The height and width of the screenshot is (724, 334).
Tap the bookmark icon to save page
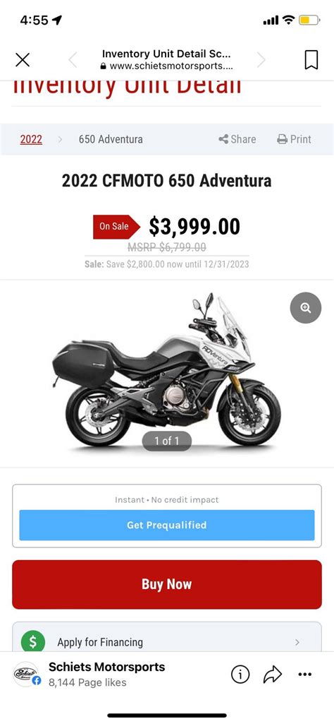[x=311, y=60]
